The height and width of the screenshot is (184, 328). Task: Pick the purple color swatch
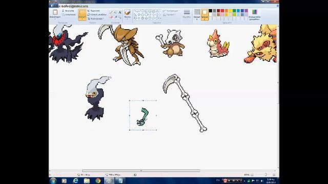click(246, 11)
